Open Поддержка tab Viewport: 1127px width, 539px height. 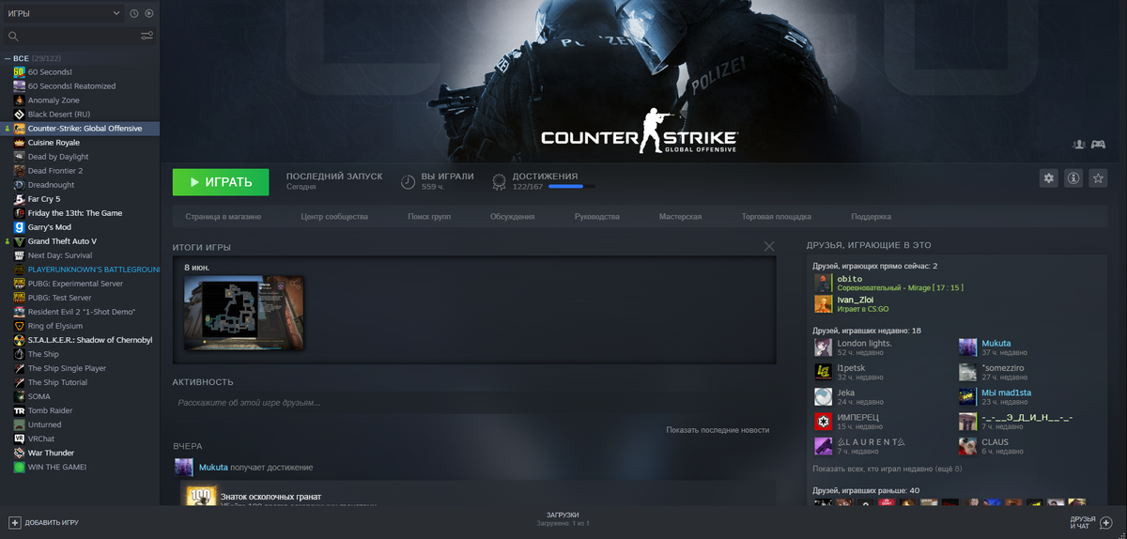pos(871,217)
